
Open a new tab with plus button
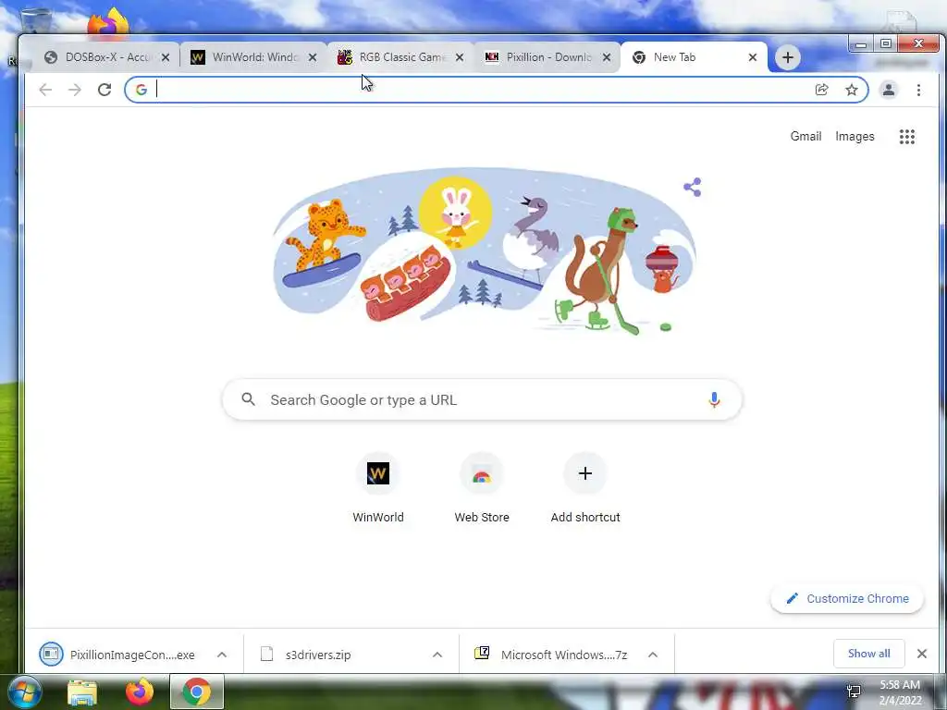pyautogui.click(x=788, y=57)
